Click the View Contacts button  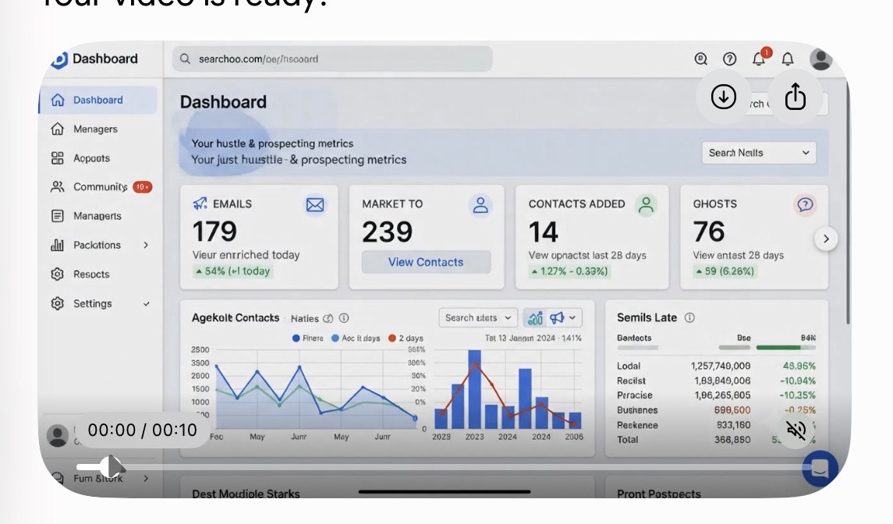426,262
